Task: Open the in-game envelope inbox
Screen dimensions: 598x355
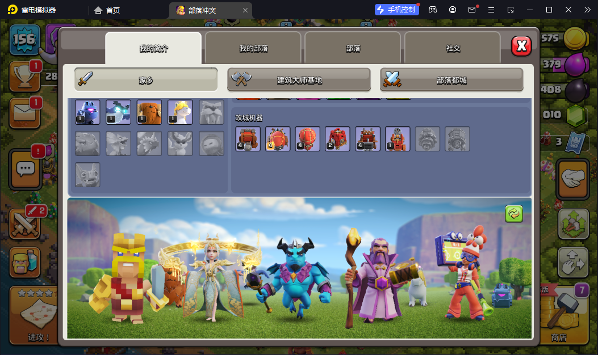Action: [25, 113]
